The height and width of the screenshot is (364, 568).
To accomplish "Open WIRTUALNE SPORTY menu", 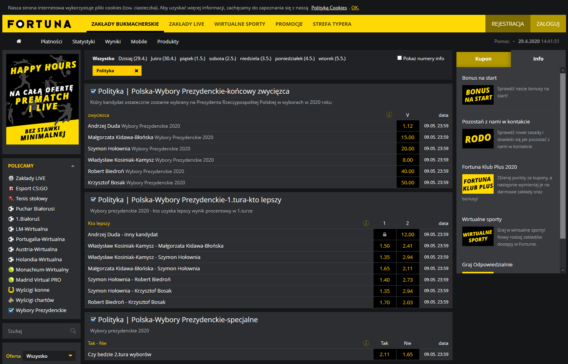I will pyautogui.click(x=240, y=24).
